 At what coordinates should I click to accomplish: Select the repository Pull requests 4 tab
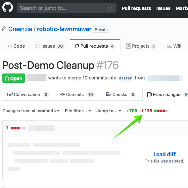click(x=95, y=46)
